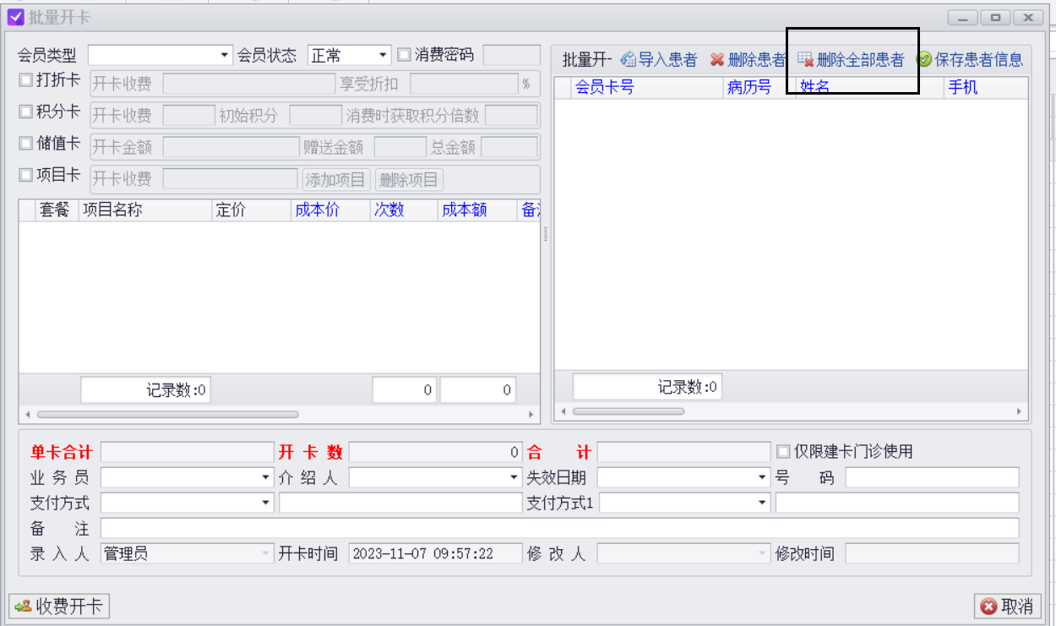Click the 号码 input field
Screen dimensions: 1056x626
932,477
